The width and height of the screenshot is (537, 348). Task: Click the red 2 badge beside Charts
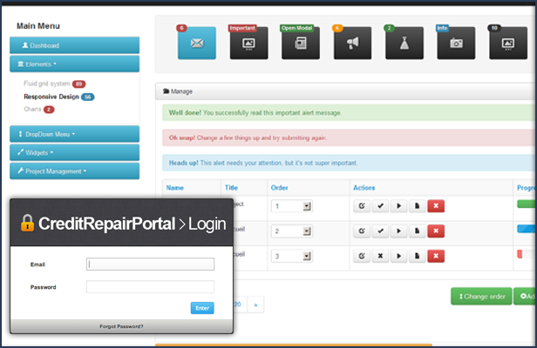pyautogui.click(x=49, y=110)
